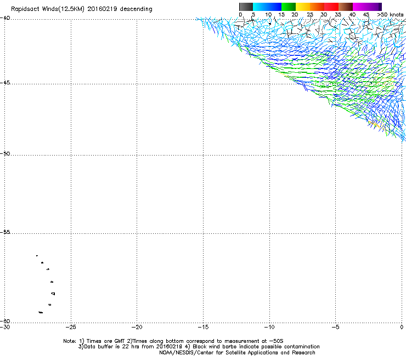Click the yellow 20-25 knots legend swatch

tap(303, 7)
